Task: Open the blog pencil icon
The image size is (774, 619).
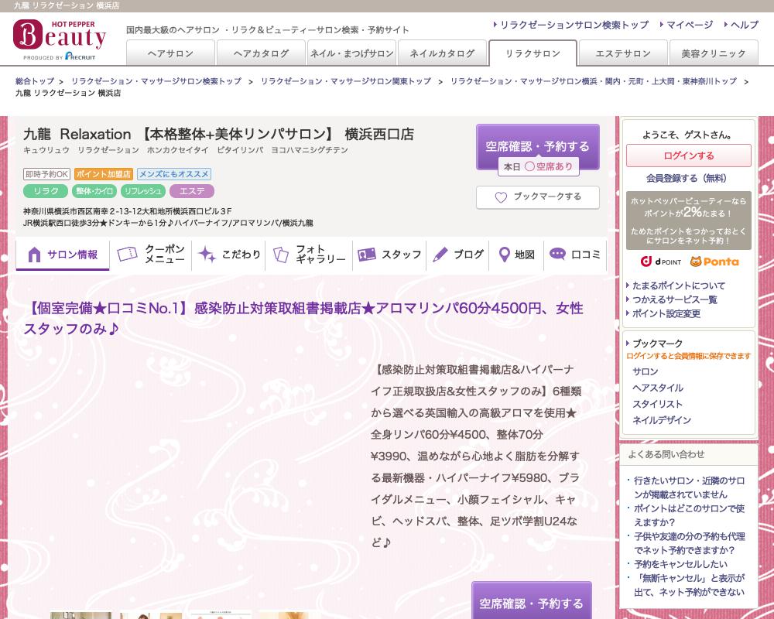Action: pyautogui.click(x=440, y=255)
